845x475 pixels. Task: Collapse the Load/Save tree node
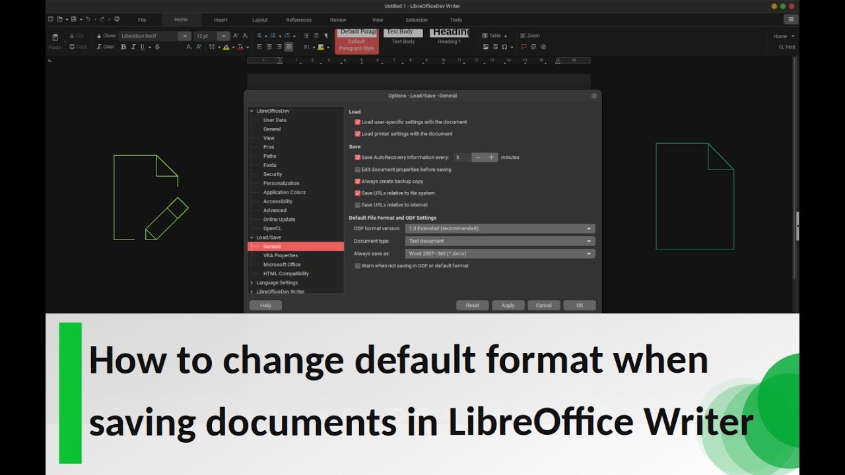(x=252, y=237)
